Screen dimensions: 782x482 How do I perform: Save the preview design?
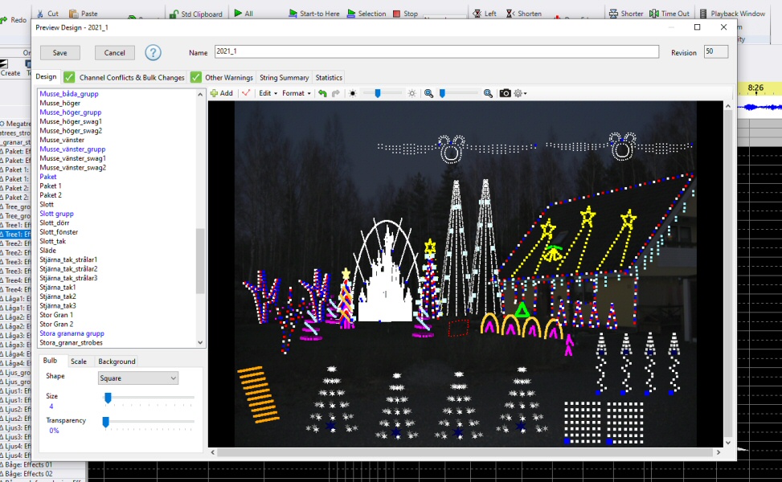pos(59,52)
